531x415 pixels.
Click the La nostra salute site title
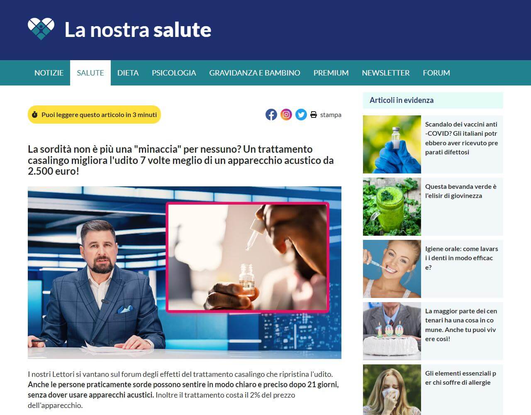click(138, 30)
